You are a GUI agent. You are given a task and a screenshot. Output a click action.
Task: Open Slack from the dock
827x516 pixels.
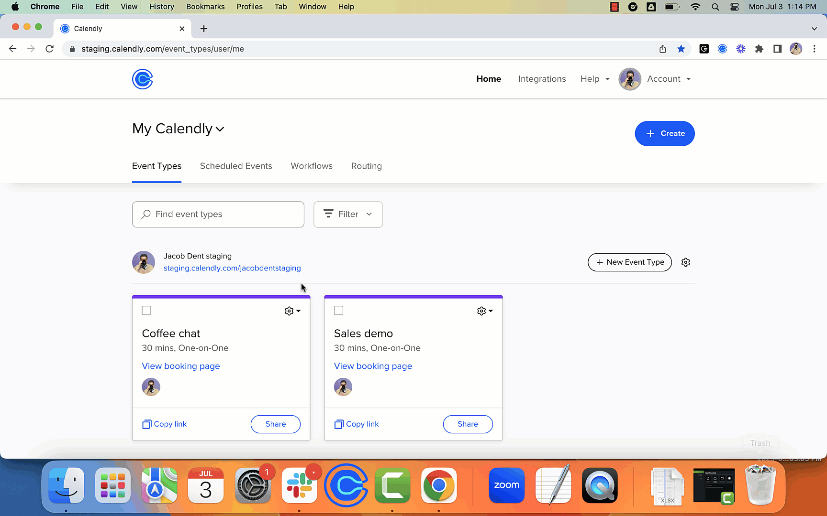(x=300, y=486)
